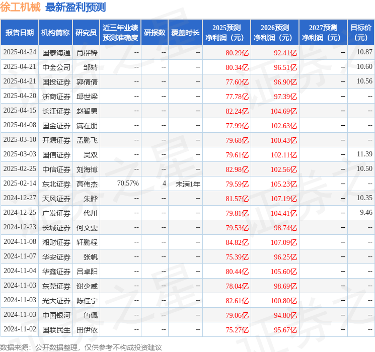This screenshot has height=352, width=375.
Task: Click report date 2024-11-08
Action: coord(20,241)
